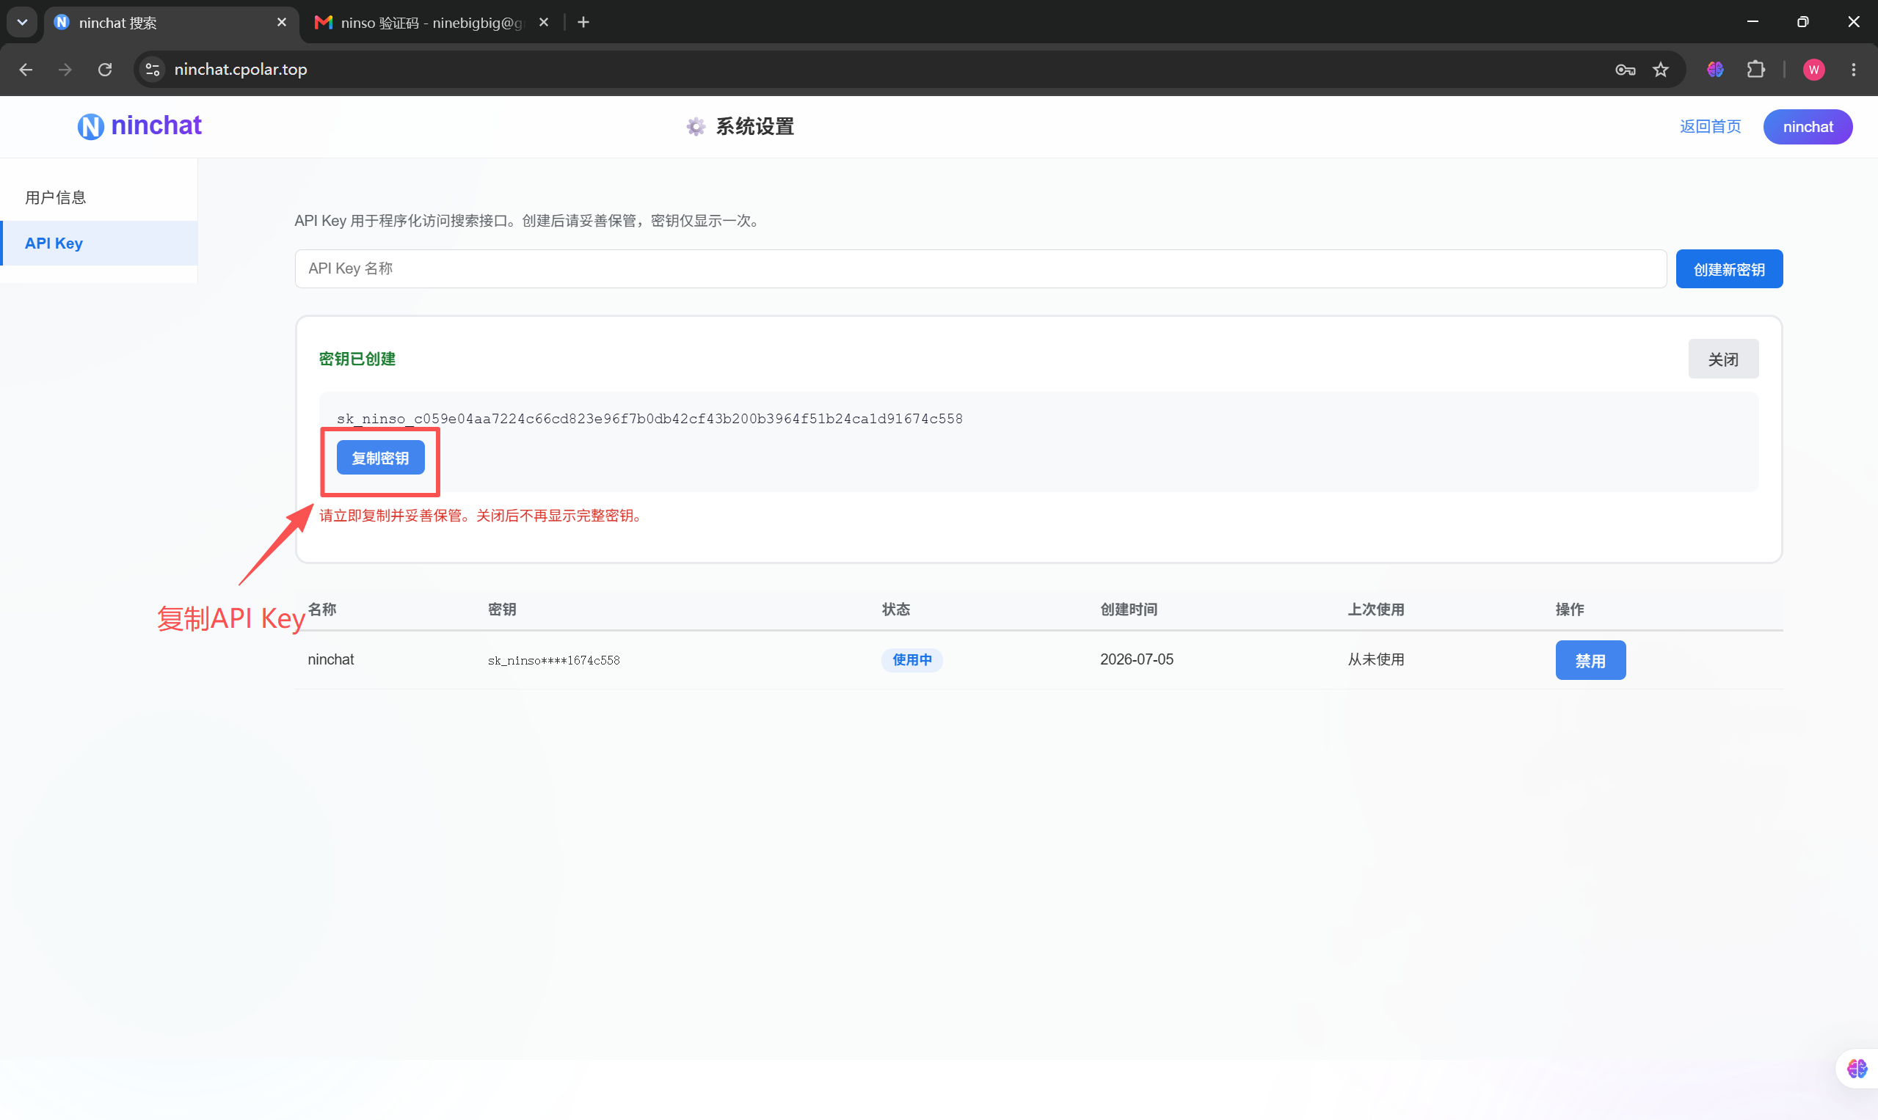Click the ninchat name cell in table
This screenshot has width=1878, height=1120.
(331, 659)
